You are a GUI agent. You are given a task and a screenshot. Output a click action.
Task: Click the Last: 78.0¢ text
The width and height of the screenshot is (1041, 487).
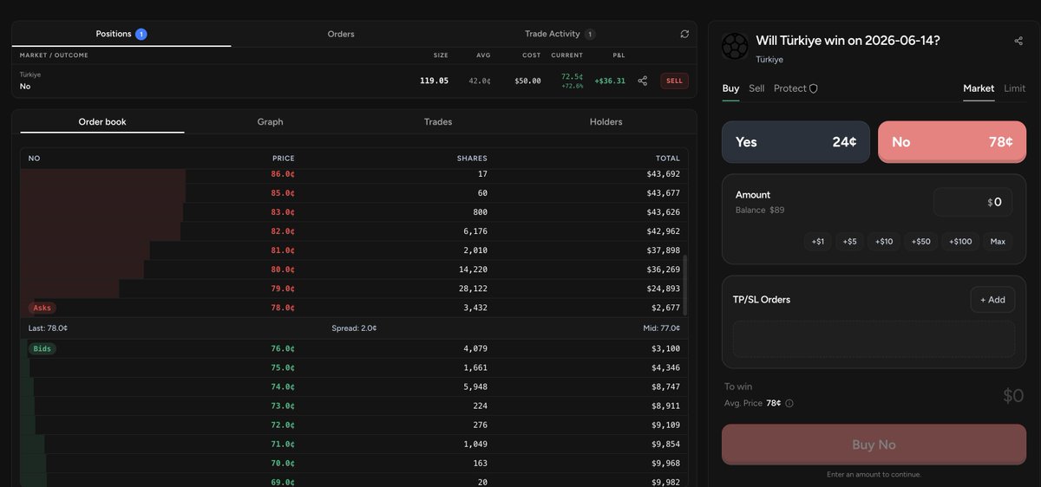49,328
